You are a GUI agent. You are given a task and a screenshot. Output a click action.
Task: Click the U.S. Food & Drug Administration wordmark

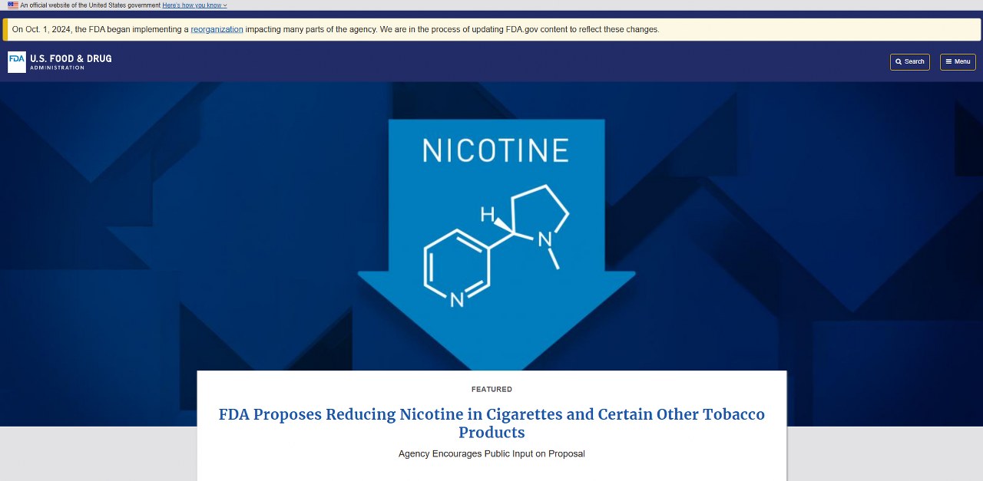click(x=71, y=62)
